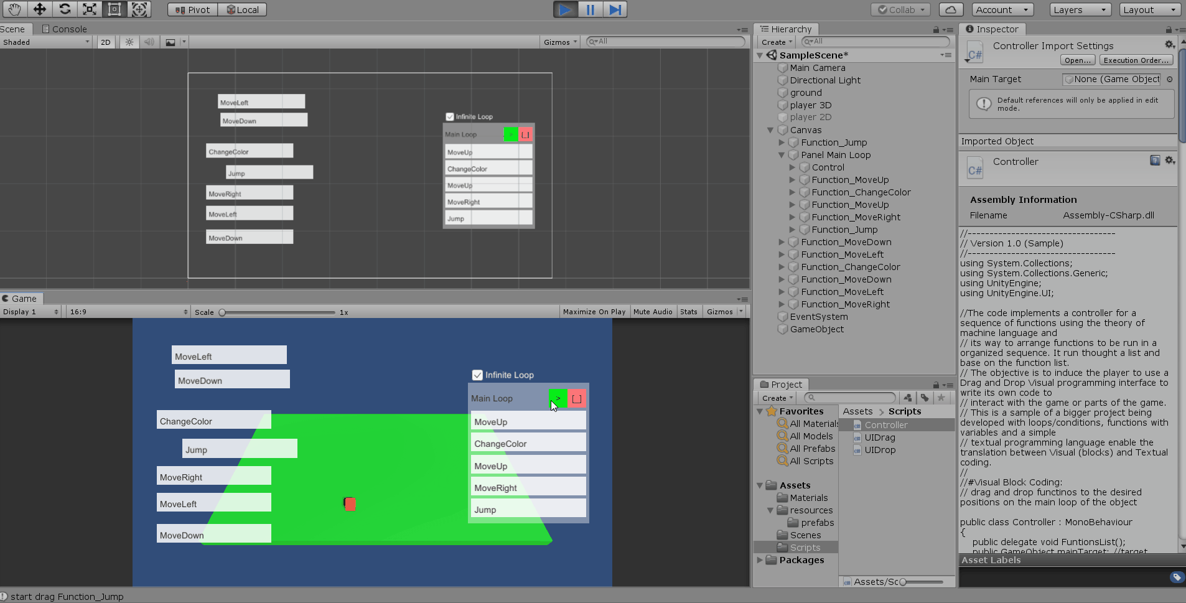
Task: Toggle Maximize On Play
Action: 594,312
